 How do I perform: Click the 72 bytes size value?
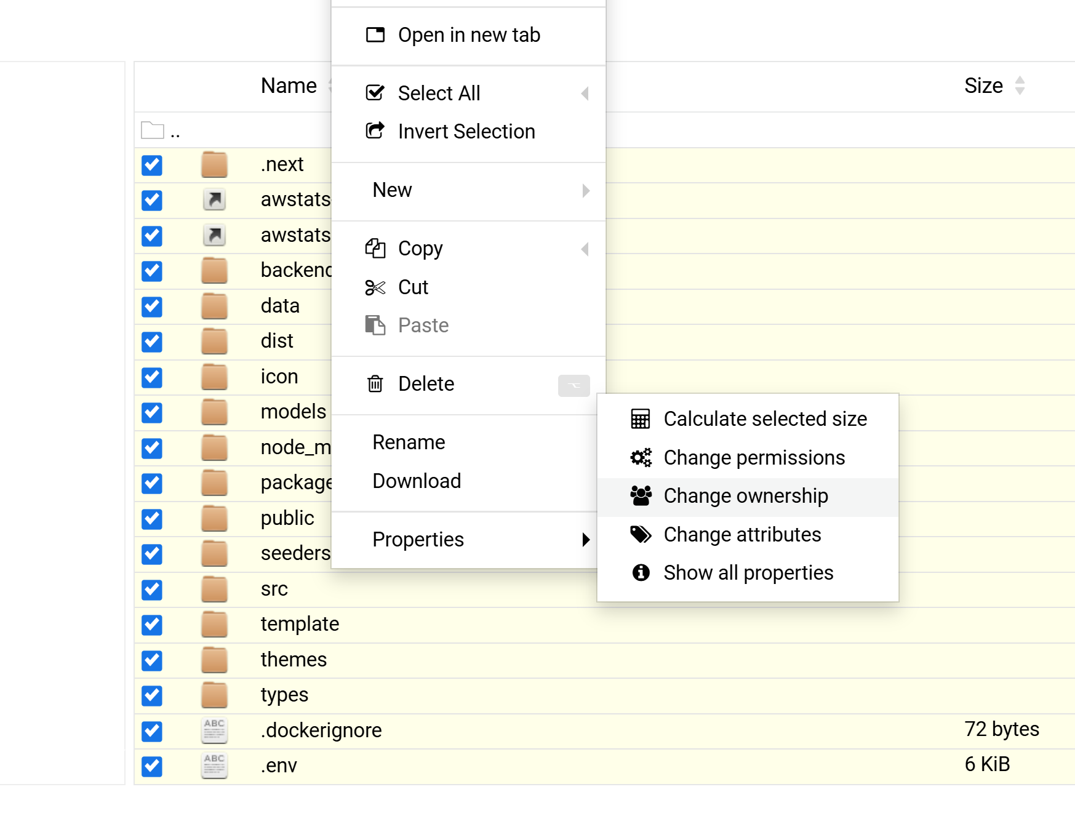click(1002, 729)
